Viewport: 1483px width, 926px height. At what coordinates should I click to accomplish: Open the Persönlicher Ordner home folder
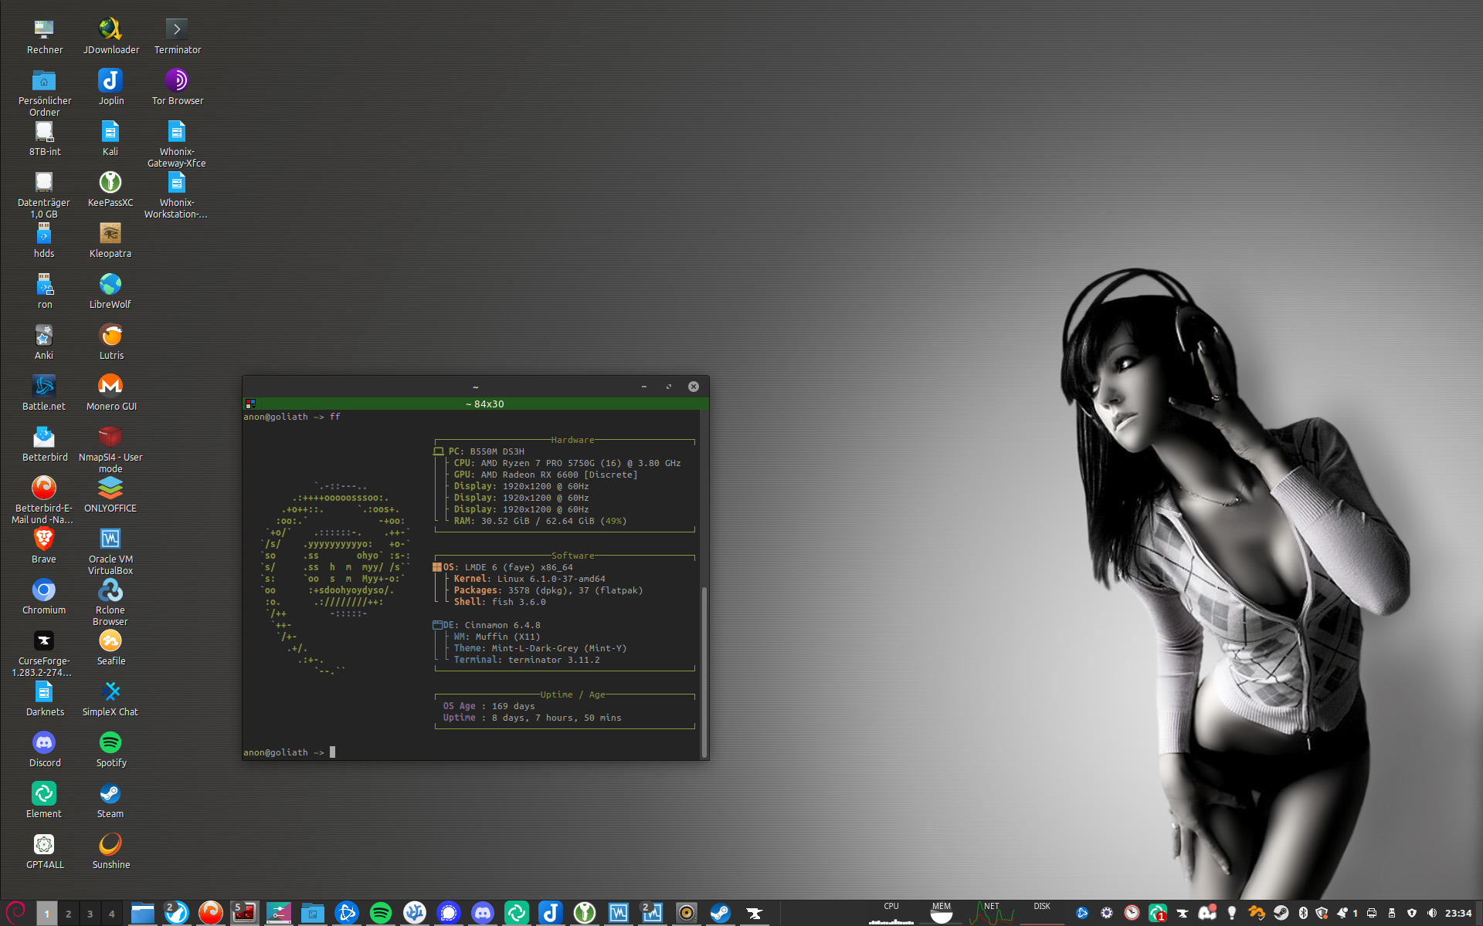point(44,93)
